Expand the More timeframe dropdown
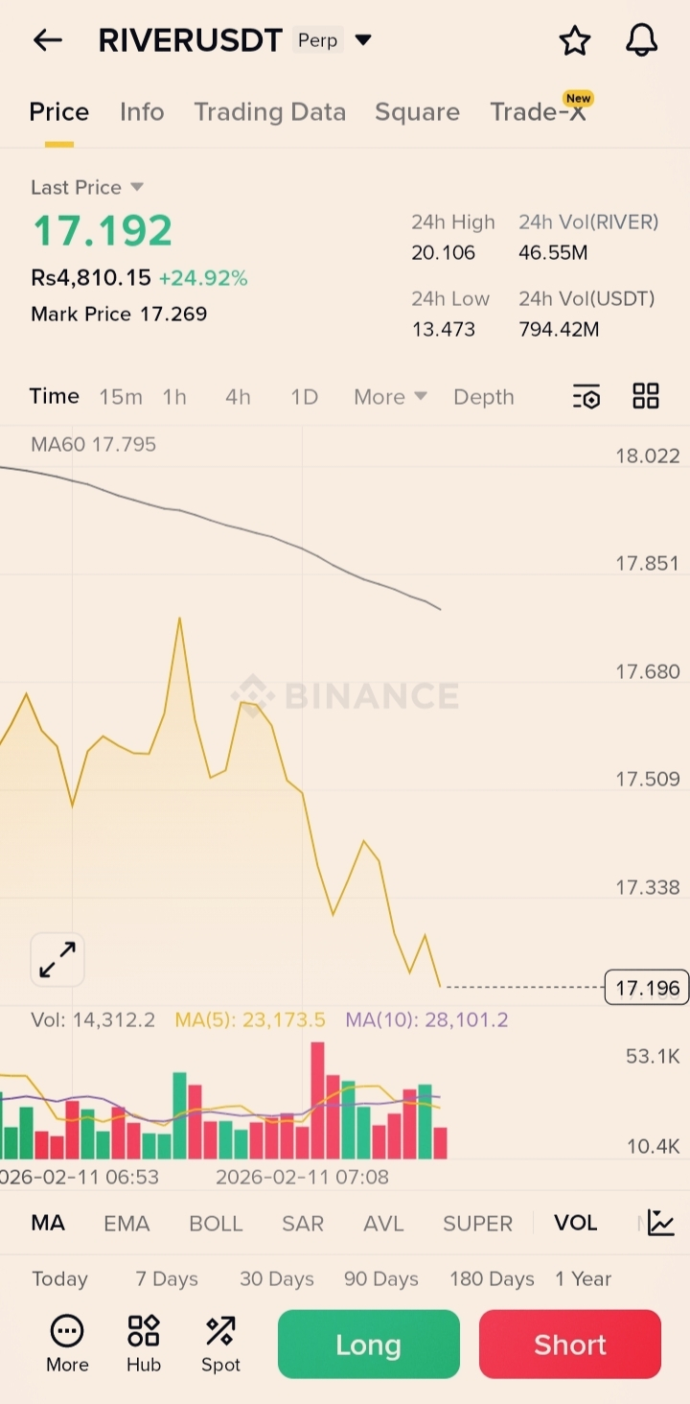 pyautogui.click(x=390, y=397)
